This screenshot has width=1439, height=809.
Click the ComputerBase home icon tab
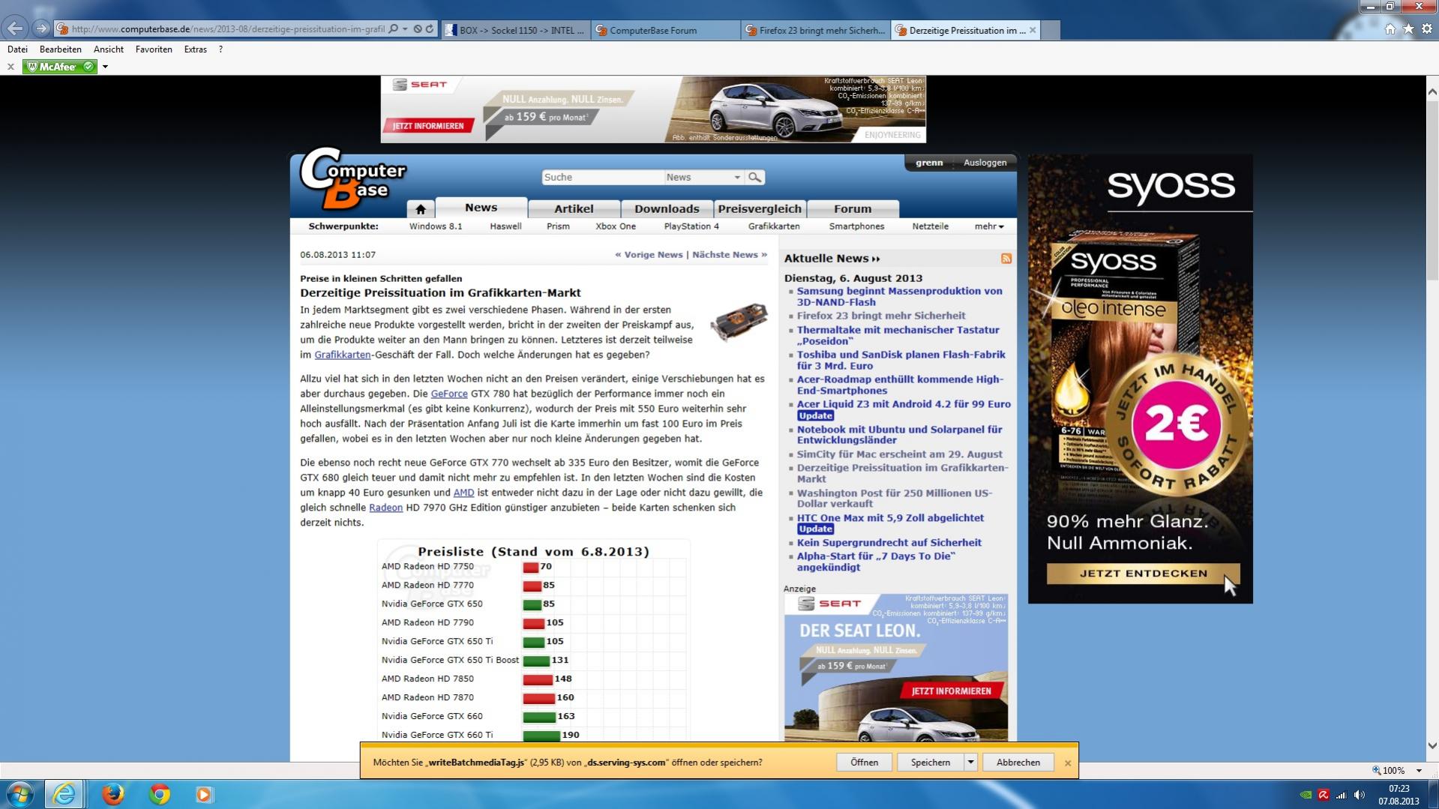[421, 208]
